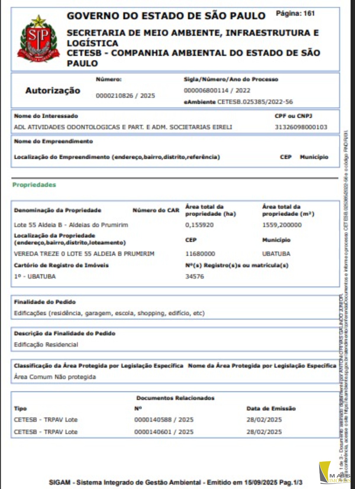This screenshot has height=489, width=355.
Task: Select Área Comum Não protegida classification
Action: click(x=55, y=377)
